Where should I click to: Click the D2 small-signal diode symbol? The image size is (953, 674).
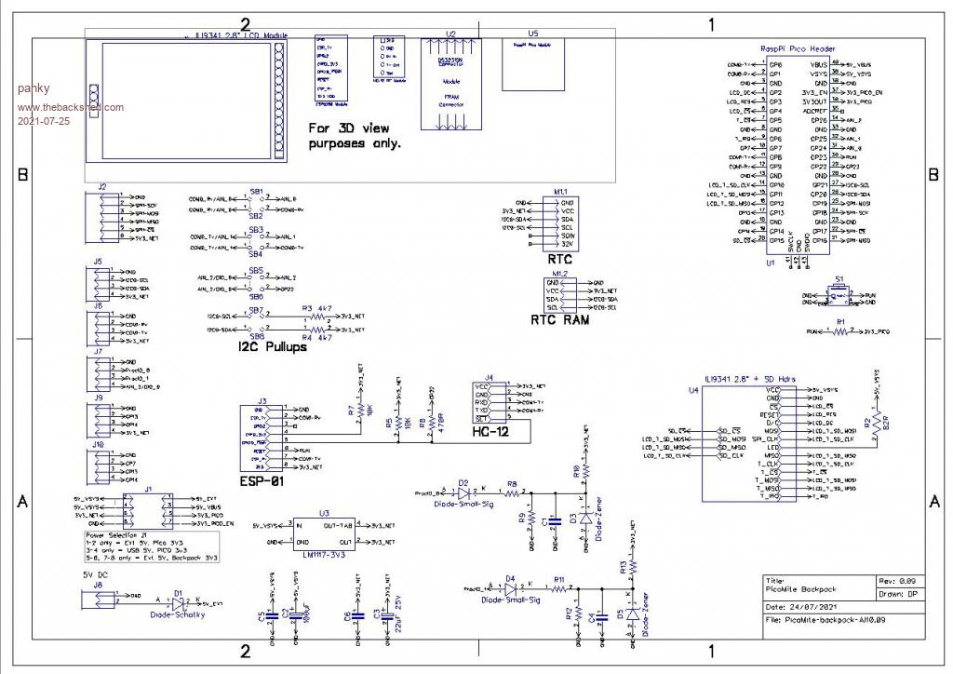[463, 492]
